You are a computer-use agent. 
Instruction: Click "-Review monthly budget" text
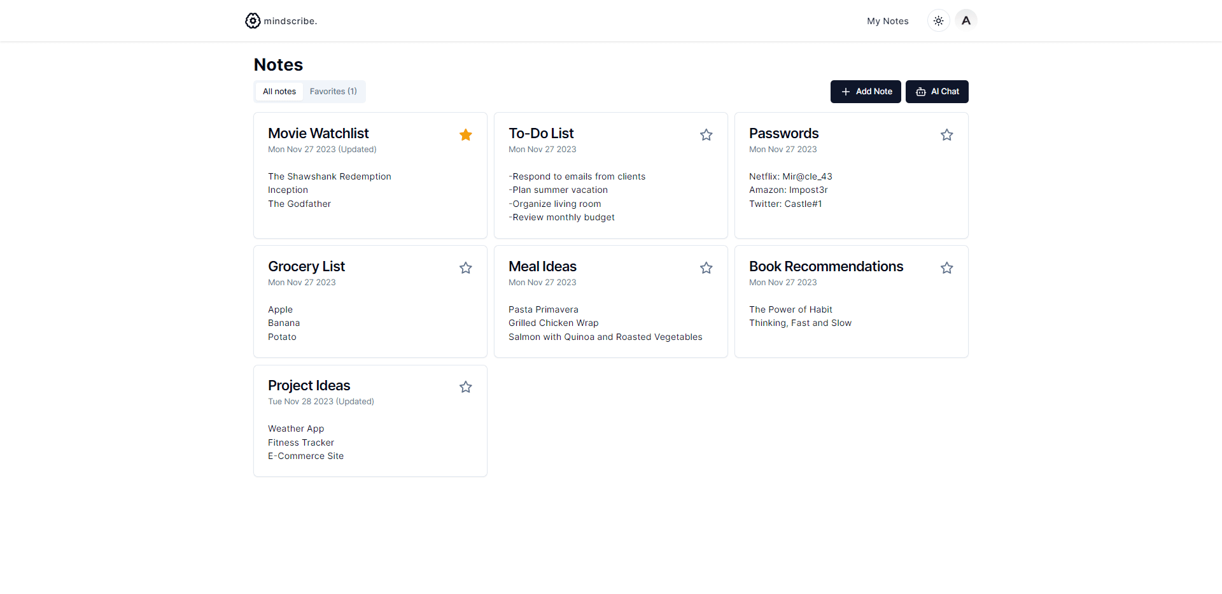(561, 217)
